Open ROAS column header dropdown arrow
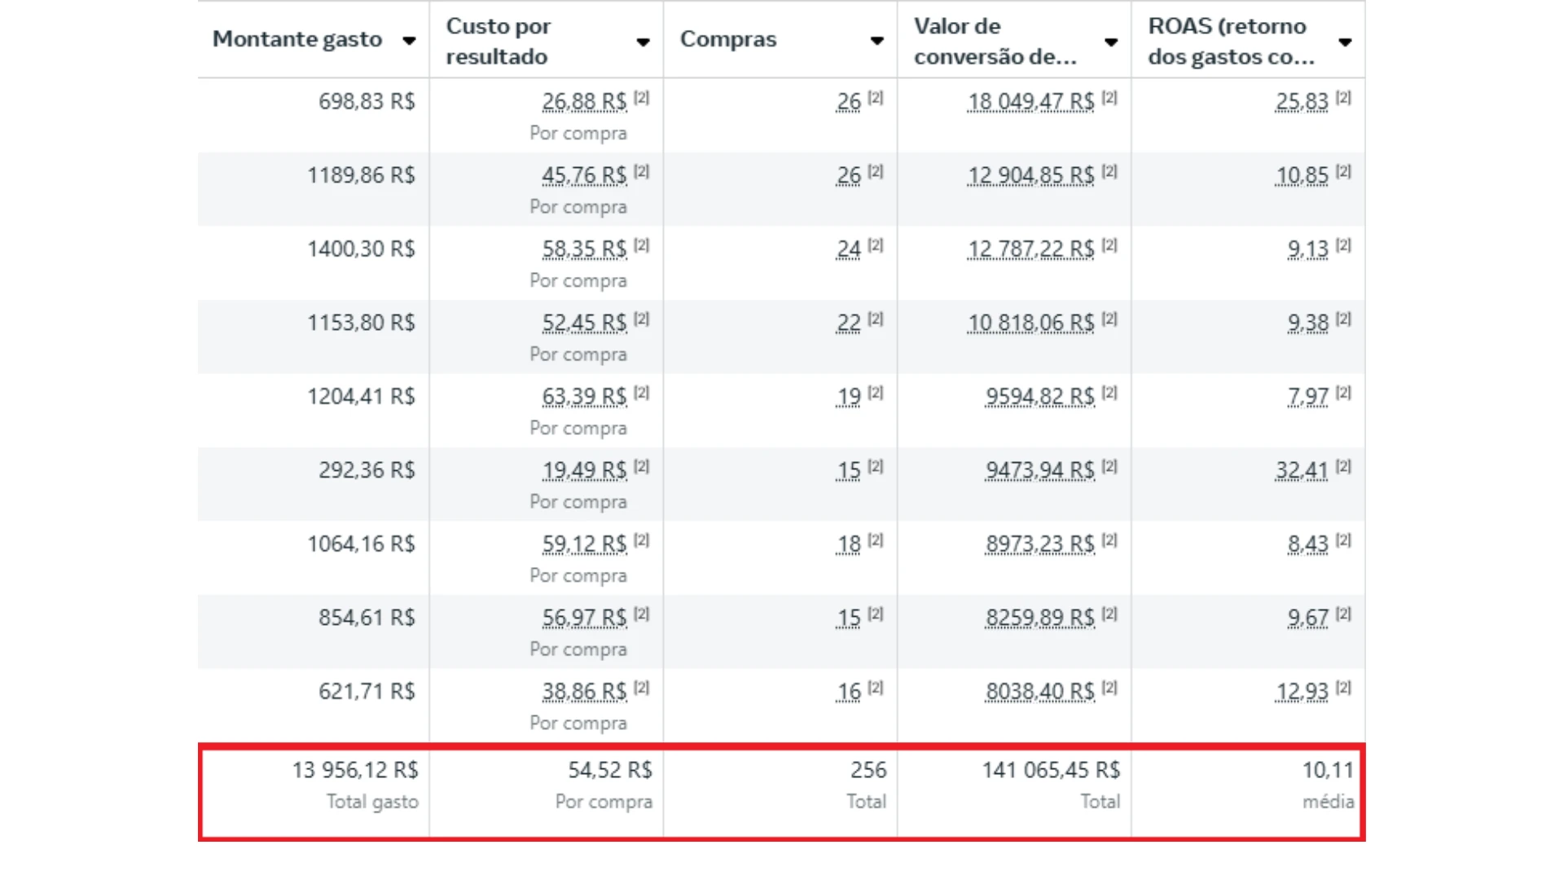 (x=1345, y=42)
